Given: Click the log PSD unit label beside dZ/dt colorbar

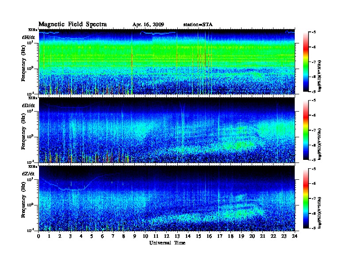Looking at the screenshot, I should pos(320,213).
